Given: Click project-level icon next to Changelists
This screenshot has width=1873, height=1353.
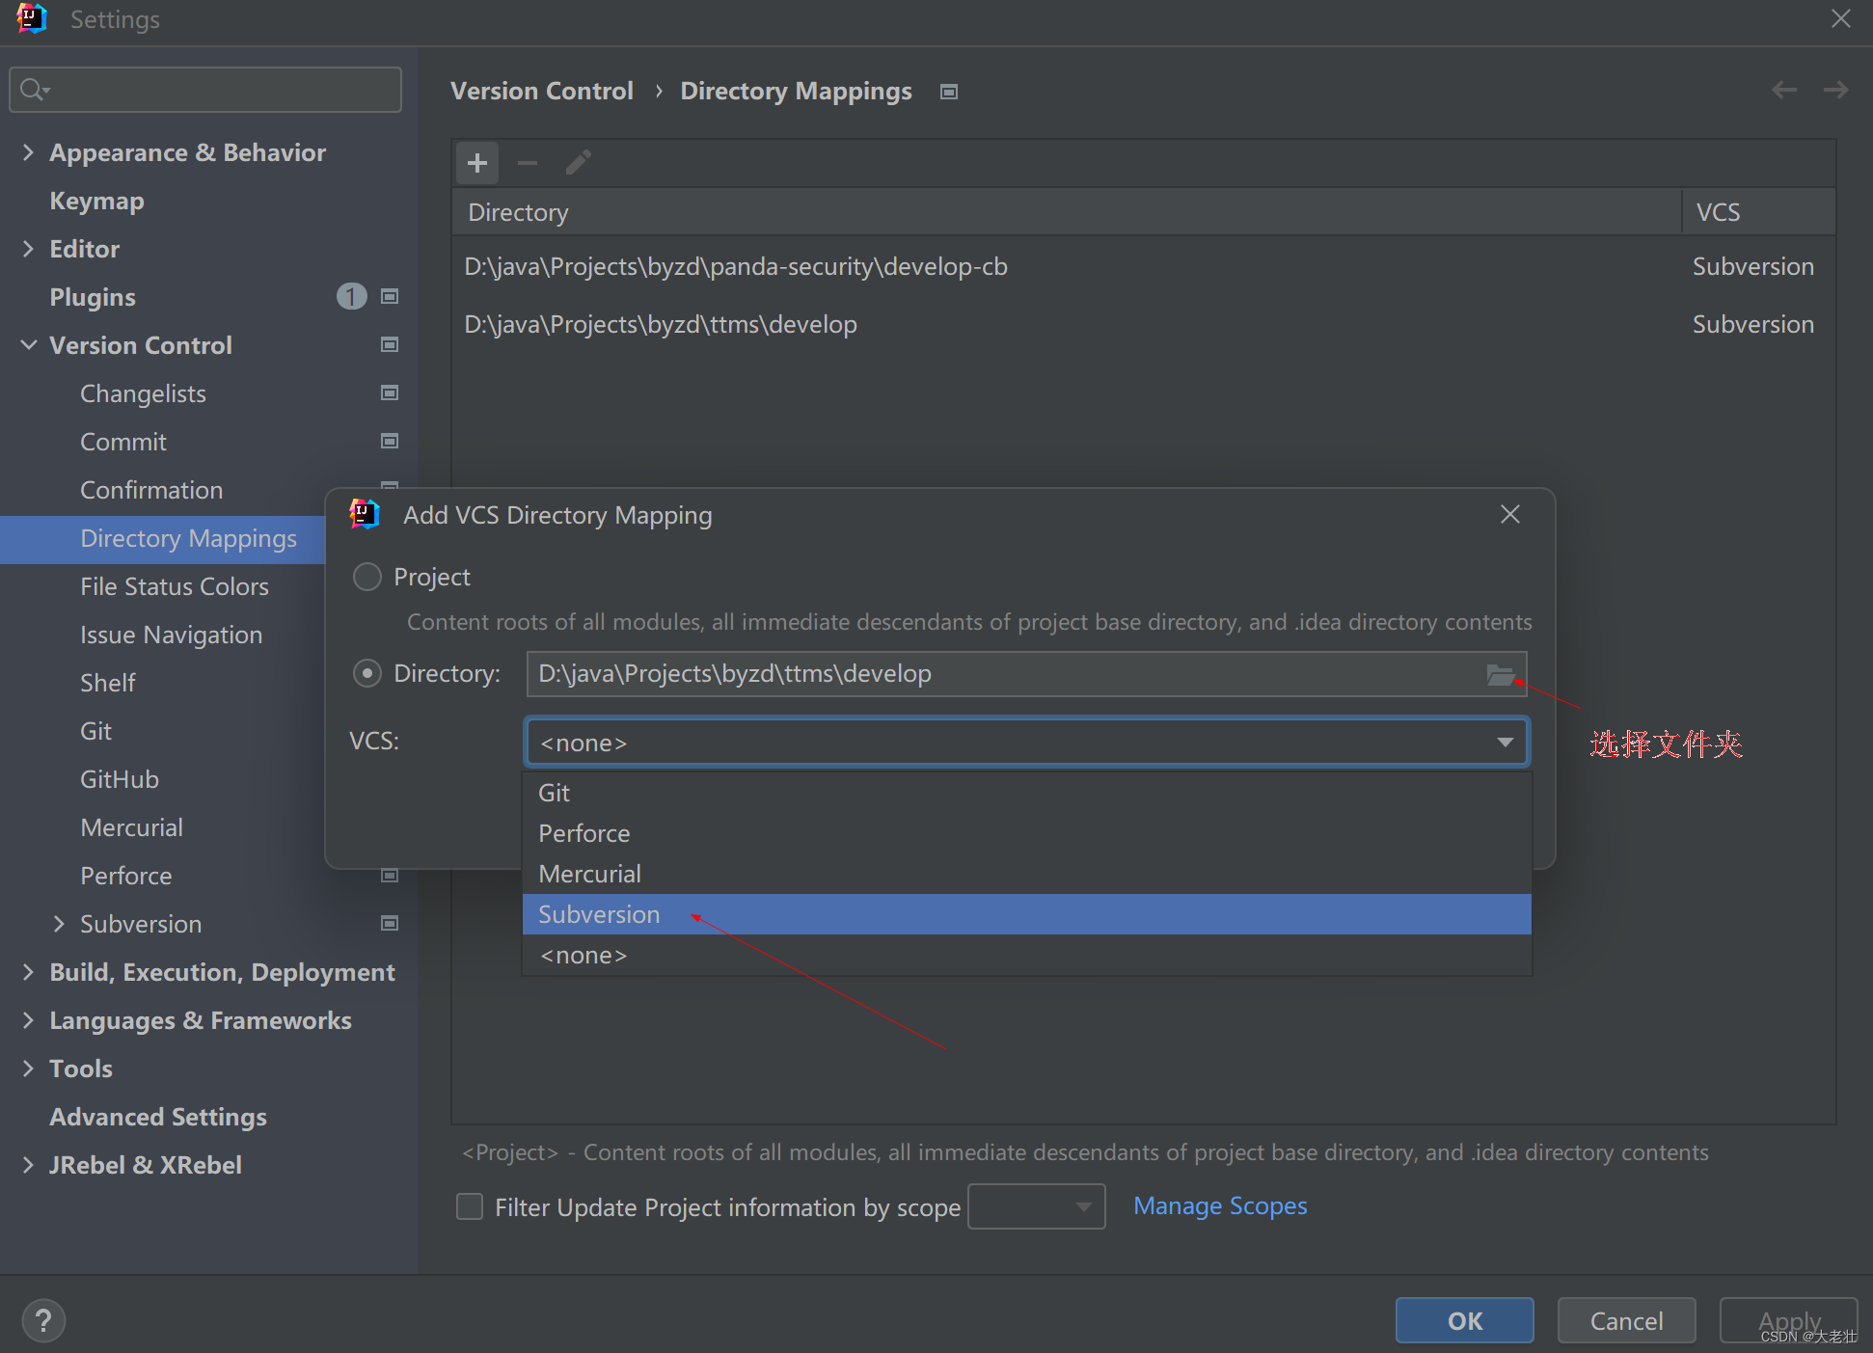Looking at the screenshot, I should tap(390, 393).
